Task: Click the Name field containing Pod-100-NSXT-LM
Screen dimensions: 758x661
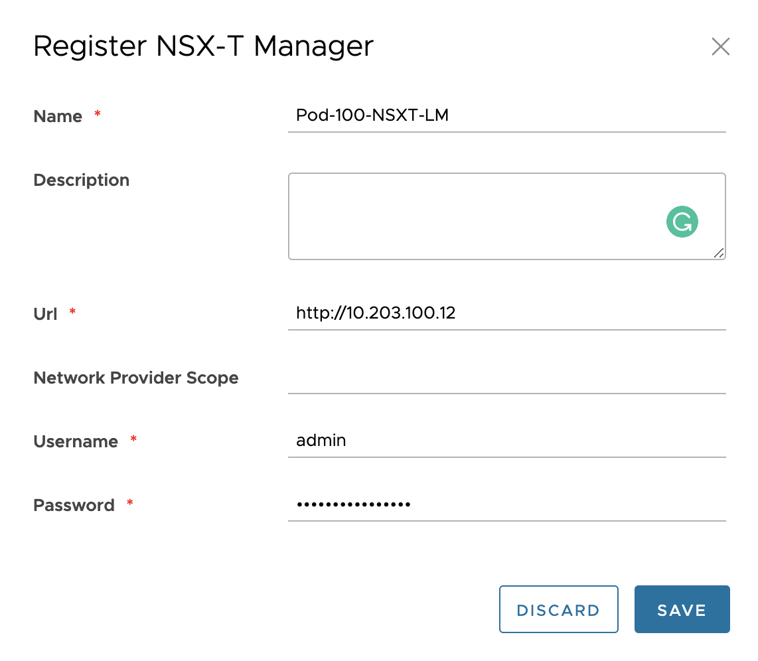Action: click(x=506, y=115)
